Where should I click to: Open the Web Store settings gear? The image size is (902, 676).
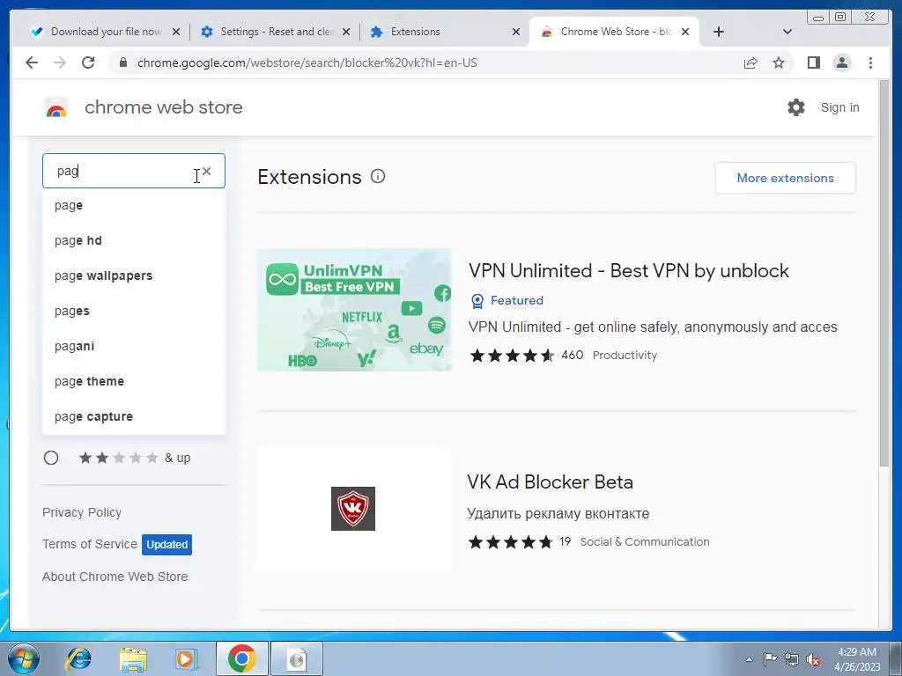[x=796, y=107]
